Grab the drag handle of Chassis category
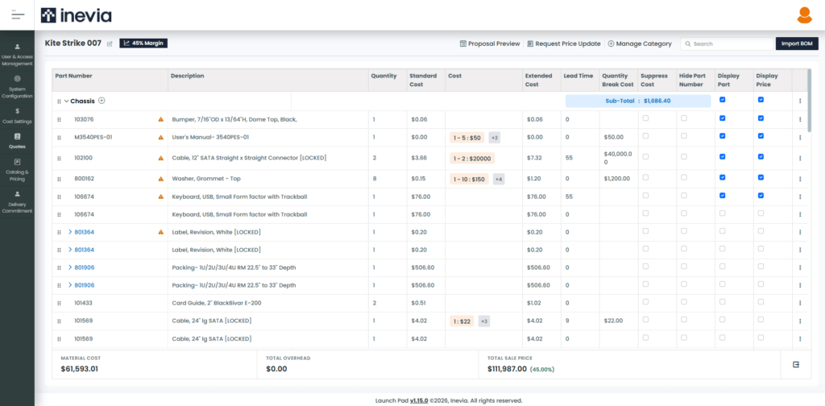The image size is (825, 406). (59, 101)
